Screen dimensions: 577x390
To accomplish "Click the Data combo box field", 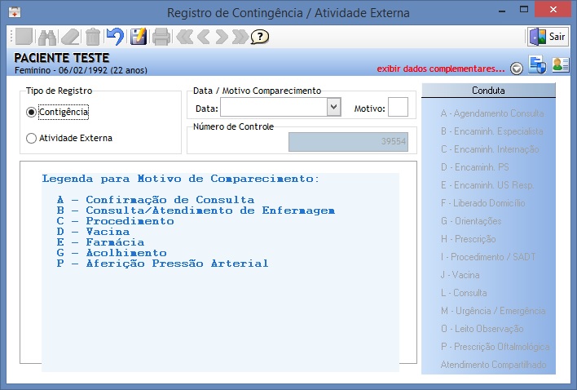I will (x=281, y=107).
